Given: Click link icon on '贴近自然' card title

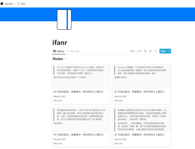Looking at the screenshot, I should 55,135.
